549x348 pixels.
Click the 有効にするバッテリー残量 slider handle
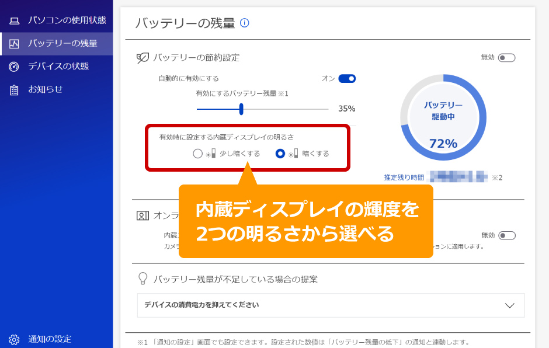241,109
